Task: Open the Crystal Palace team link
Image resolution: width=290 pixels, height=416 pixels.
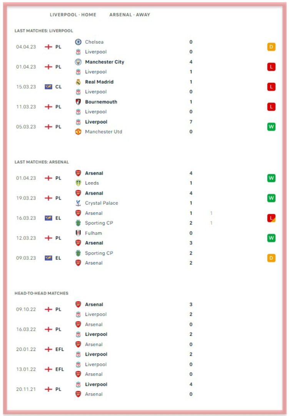Action: click(102, 203)
